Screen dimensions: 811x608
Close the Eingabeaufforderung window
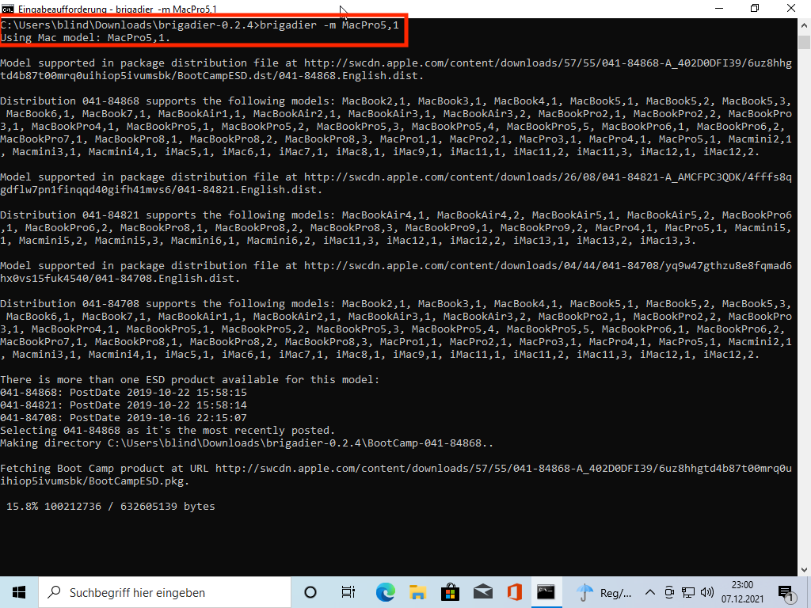point(791,8)
